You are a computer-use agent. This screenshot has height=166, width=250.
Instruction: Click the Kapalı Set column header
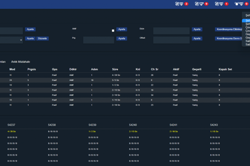coord(225,69)
